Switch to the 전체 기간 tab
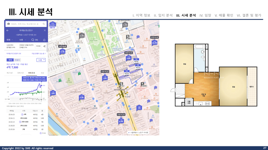Viewport: 268px width, 150px height. 20,73
